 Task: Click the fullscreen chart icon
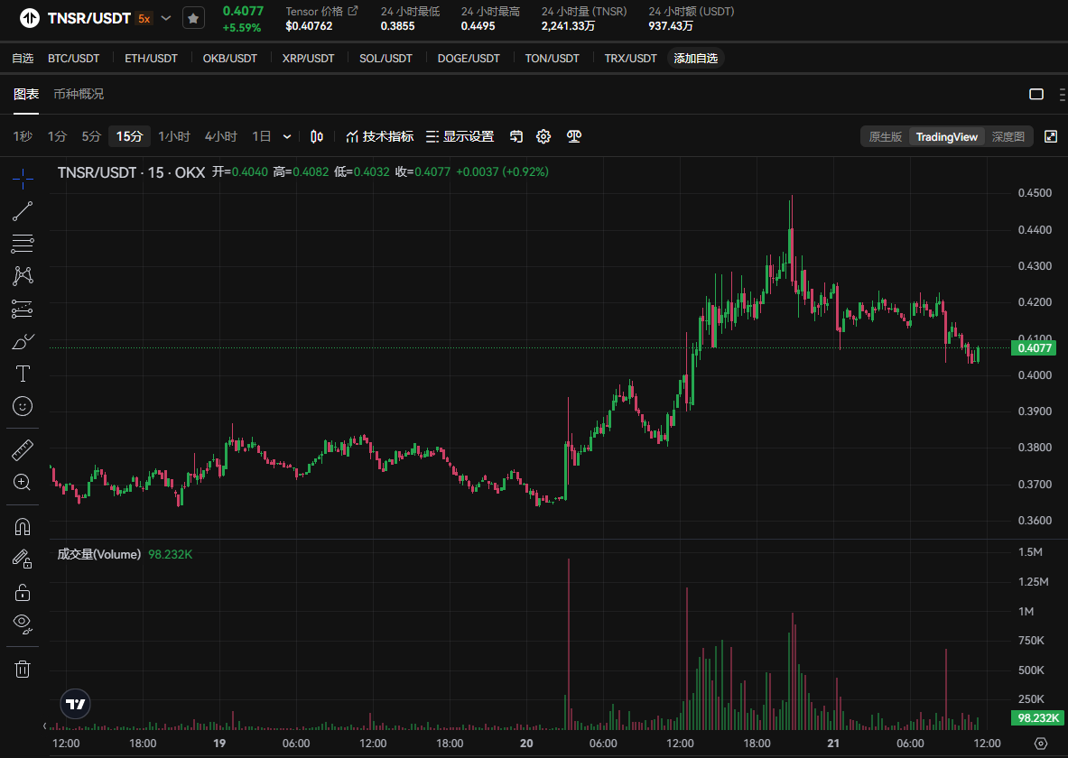point(1050,136)
